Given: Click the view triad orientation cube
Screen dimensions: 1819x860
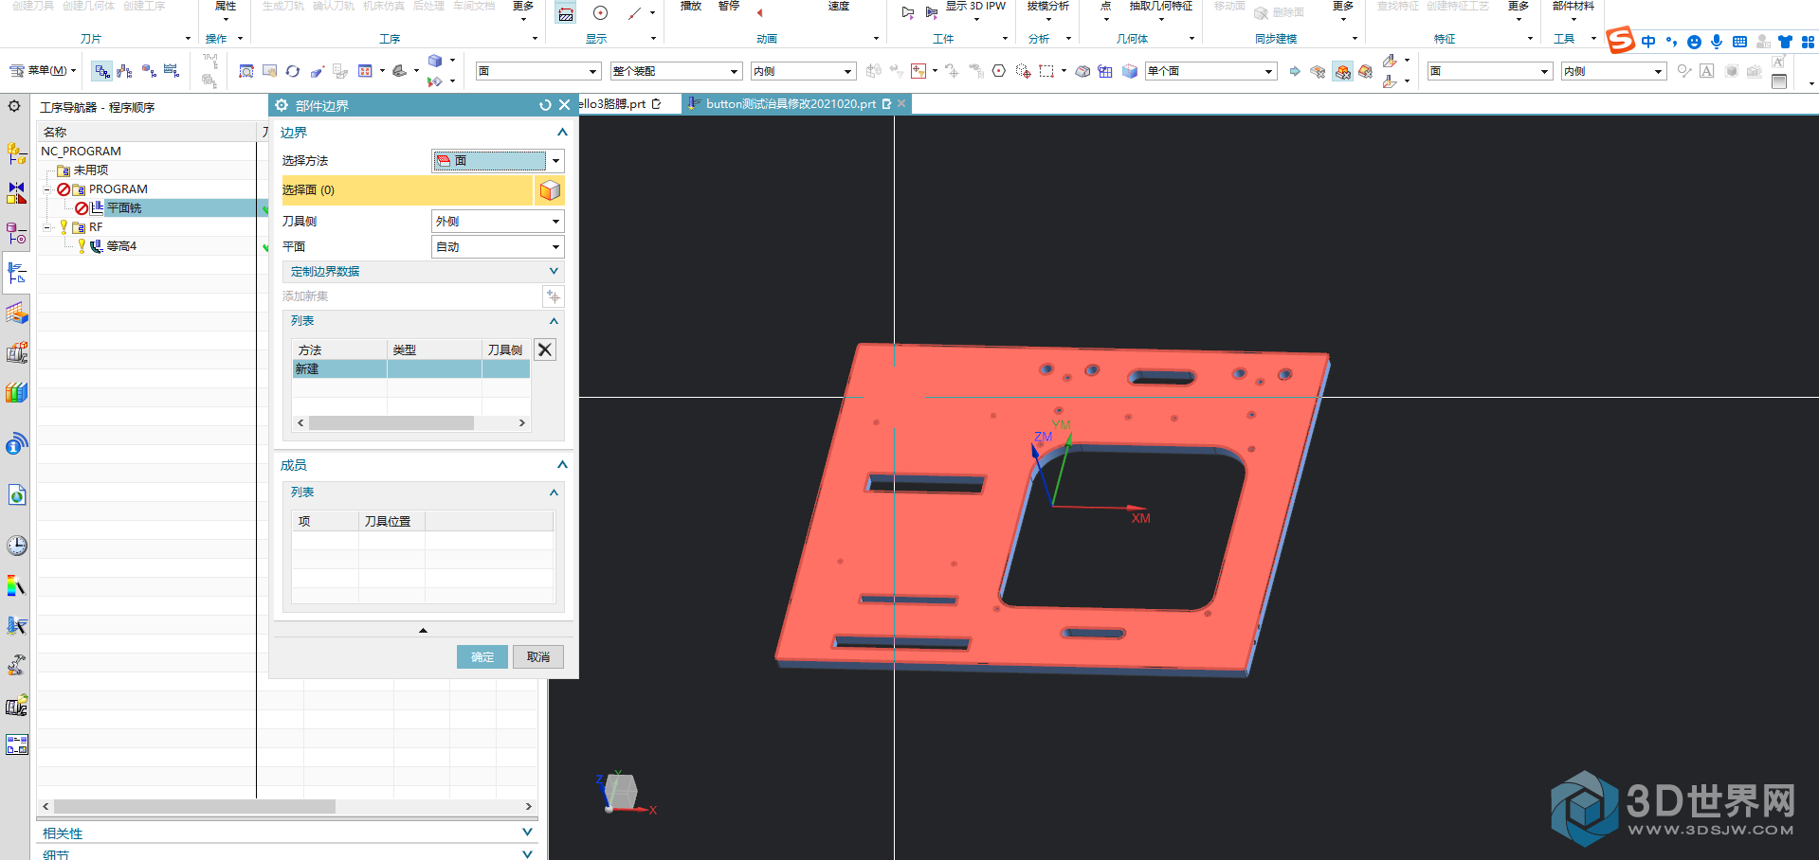Looking at the screenshot, I should coord(622,793).
